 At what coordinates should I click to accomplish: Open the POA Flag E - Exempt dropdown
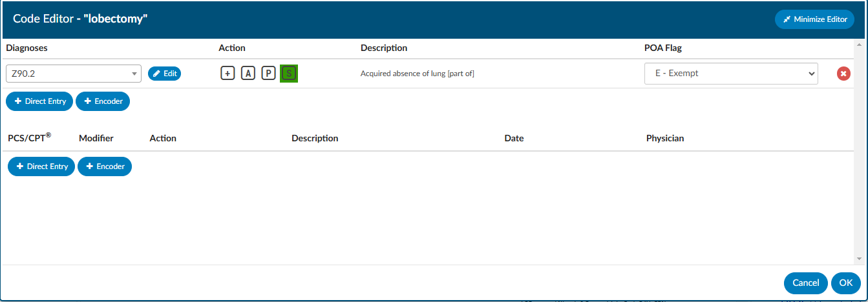(x=731, y=74)
